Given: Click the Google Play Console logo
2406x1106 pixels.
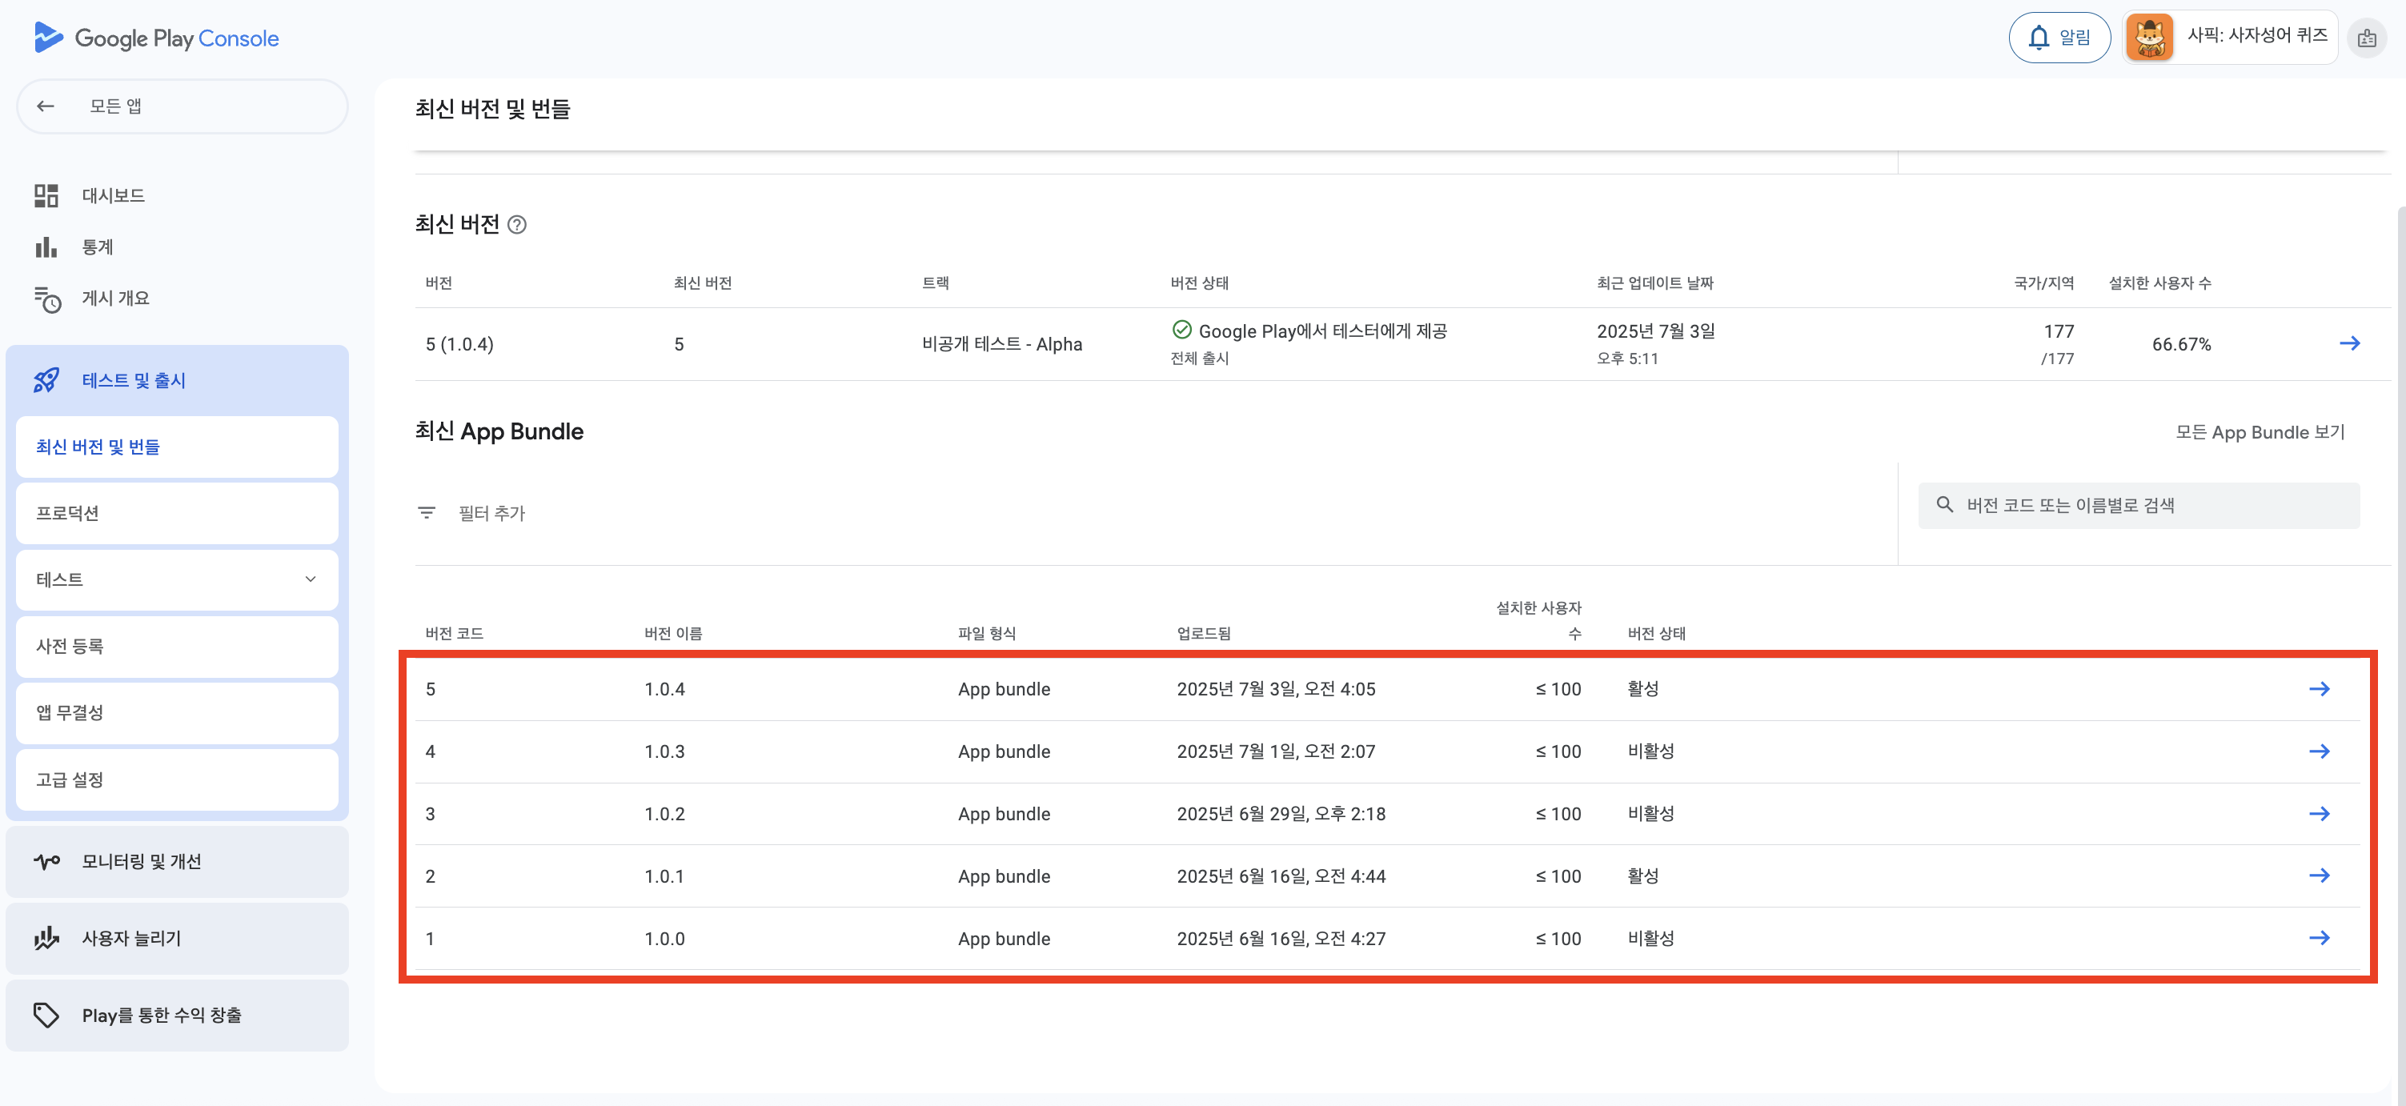Looking at the screenshot, I should 156,38.
